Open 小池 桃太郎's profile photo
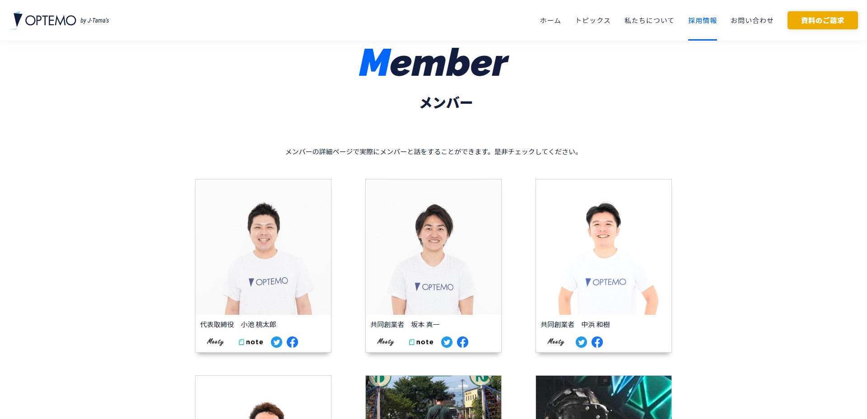Screen dimensions: 867x419 263,247
